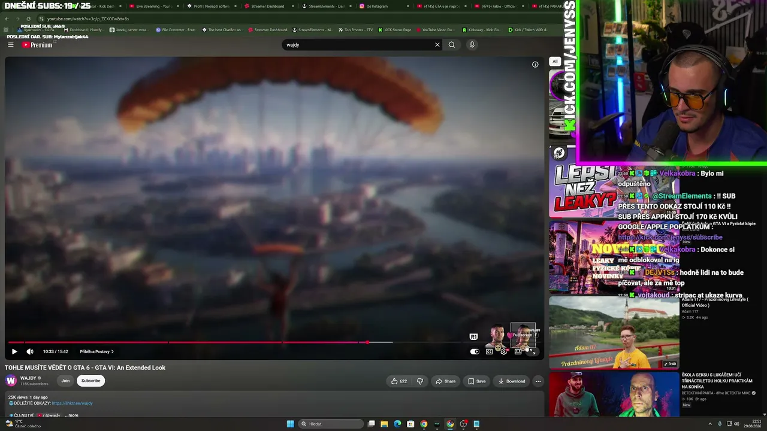
Task: Clear the 'wajdy' search text
Action: 437,45
